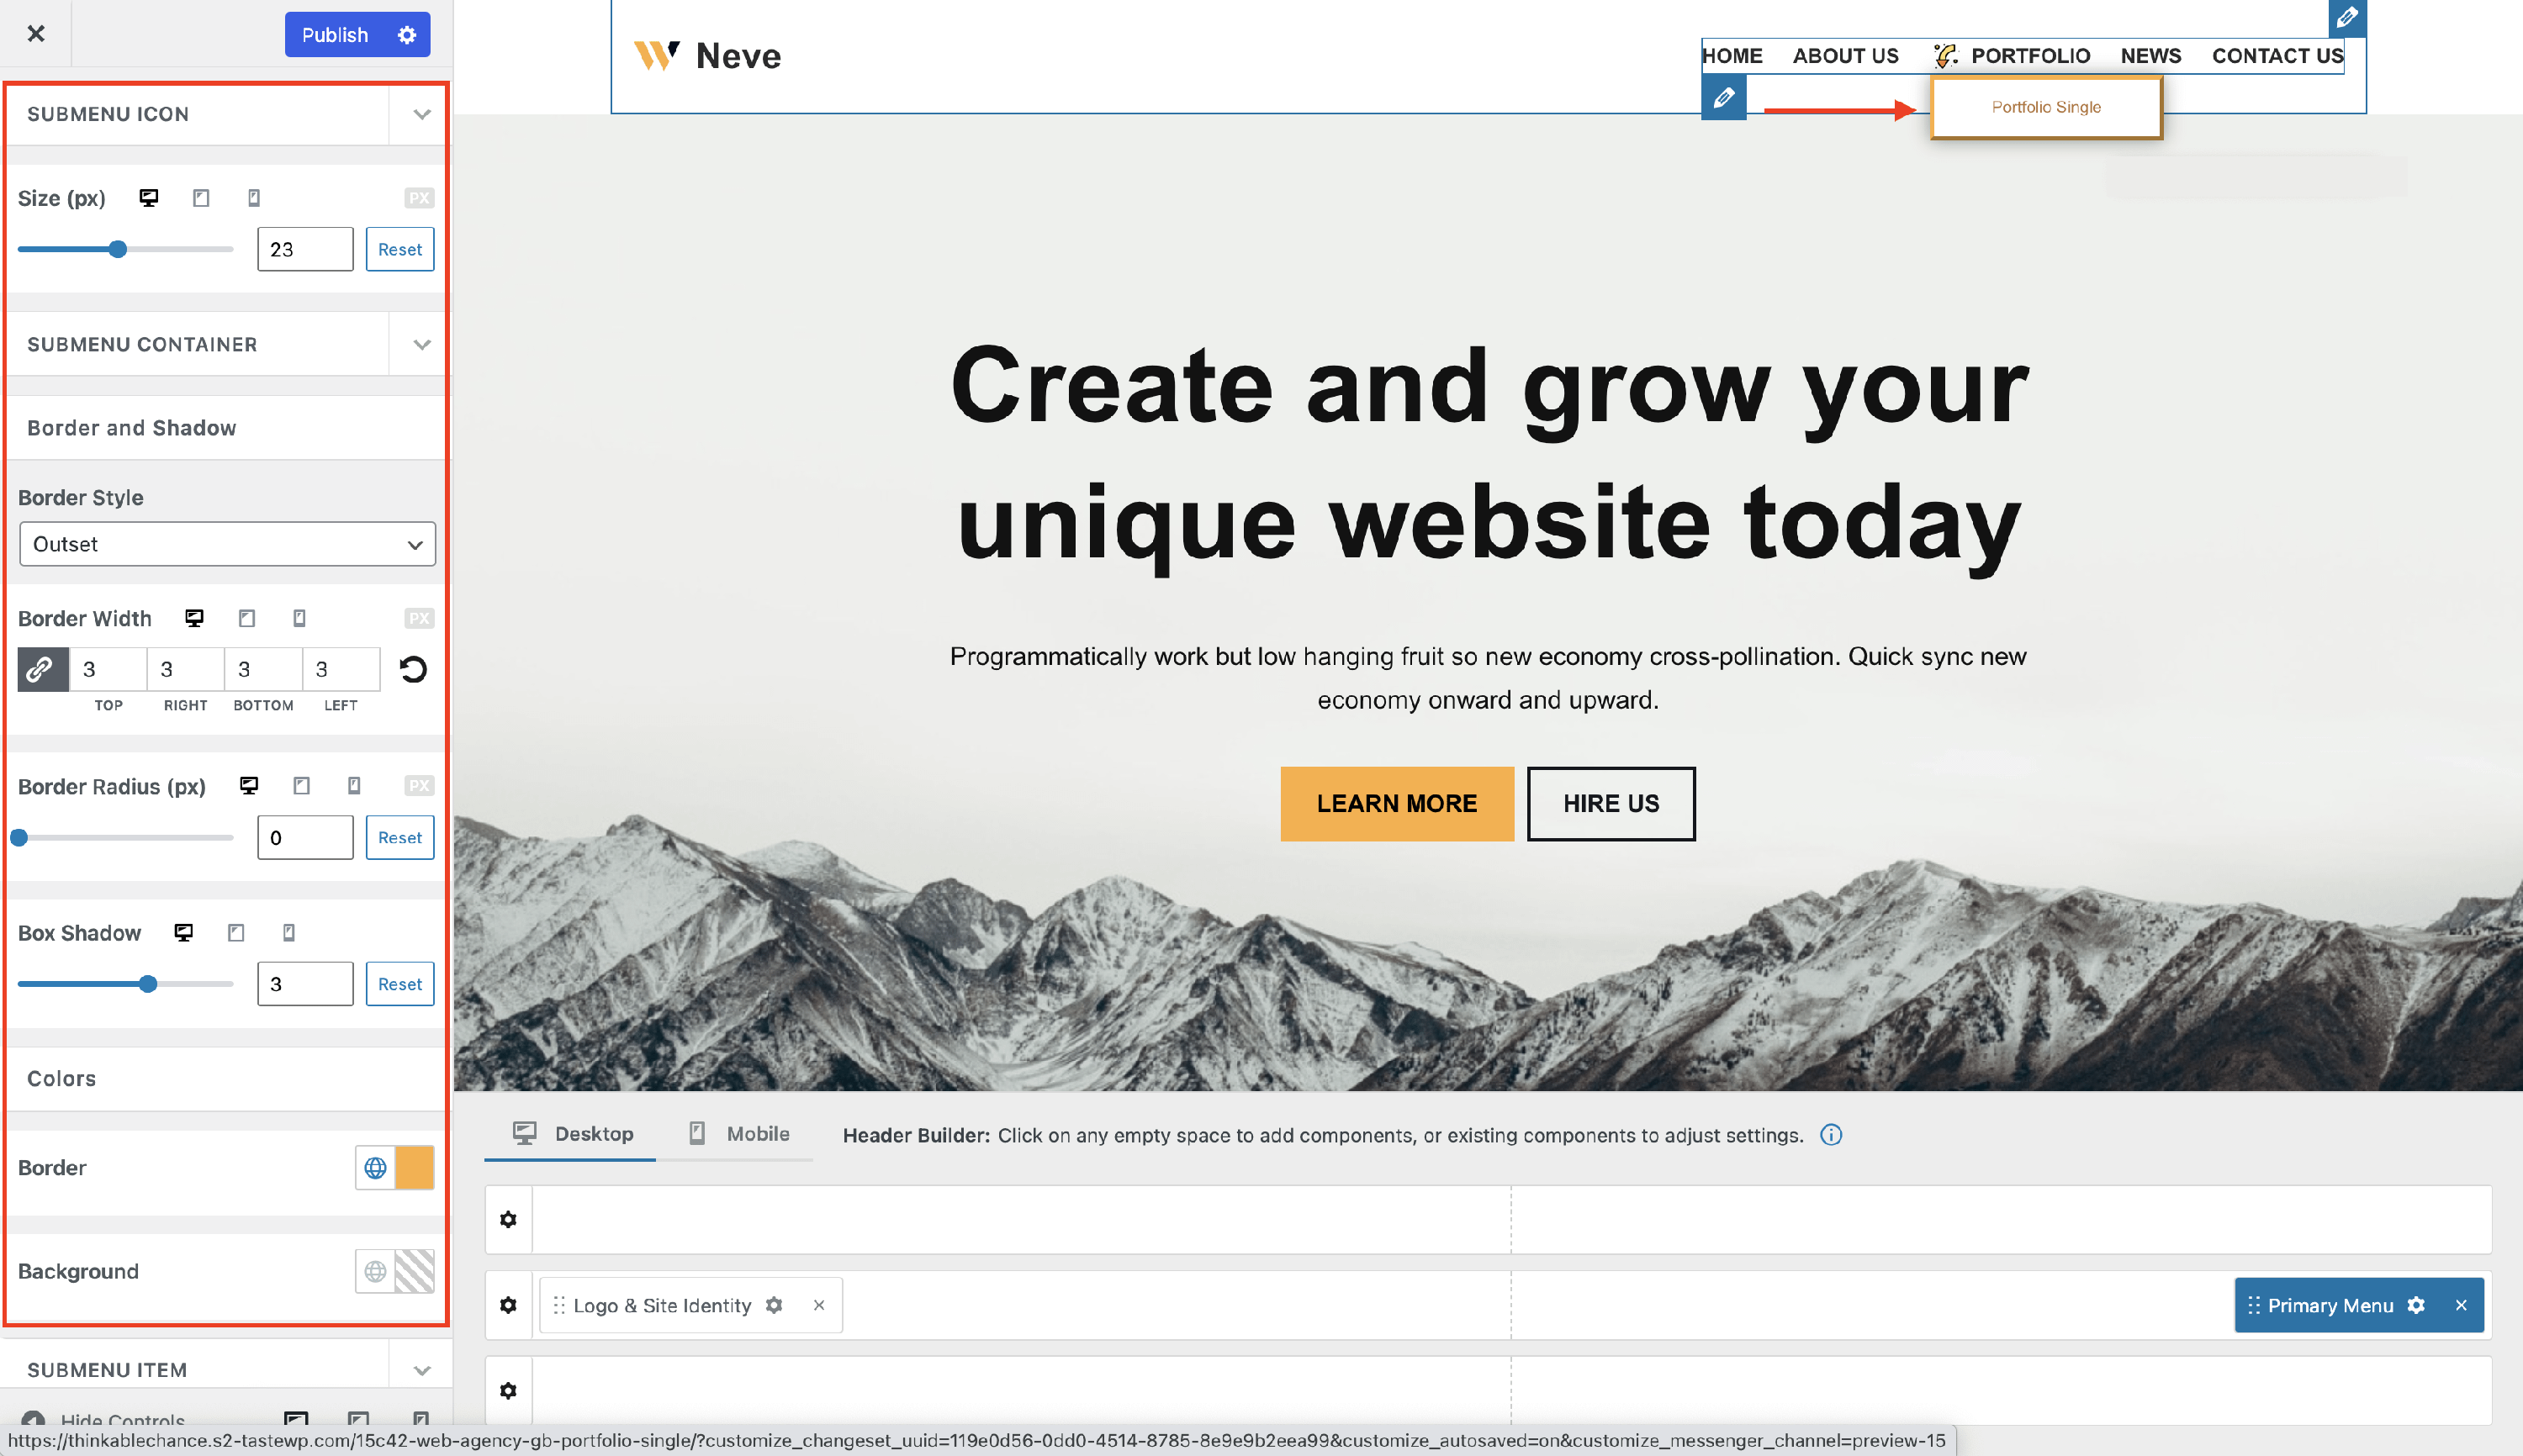Click the blue pencil edit icon under HOME
The width and height of the screenshot is (2523, 1456).
point(1724,98)
